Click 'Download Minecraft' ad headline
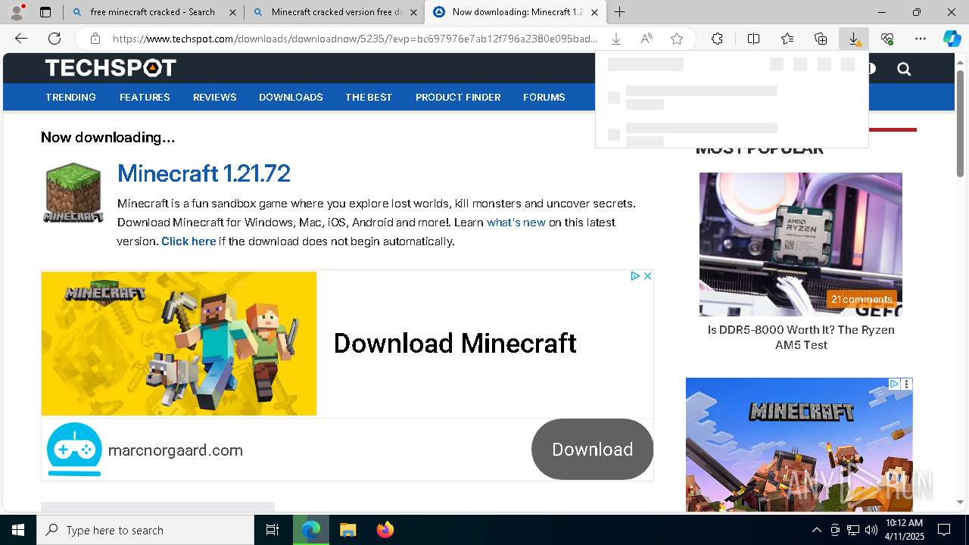The height and width of the screenshot is (545, 969). (x=455, y=343)
